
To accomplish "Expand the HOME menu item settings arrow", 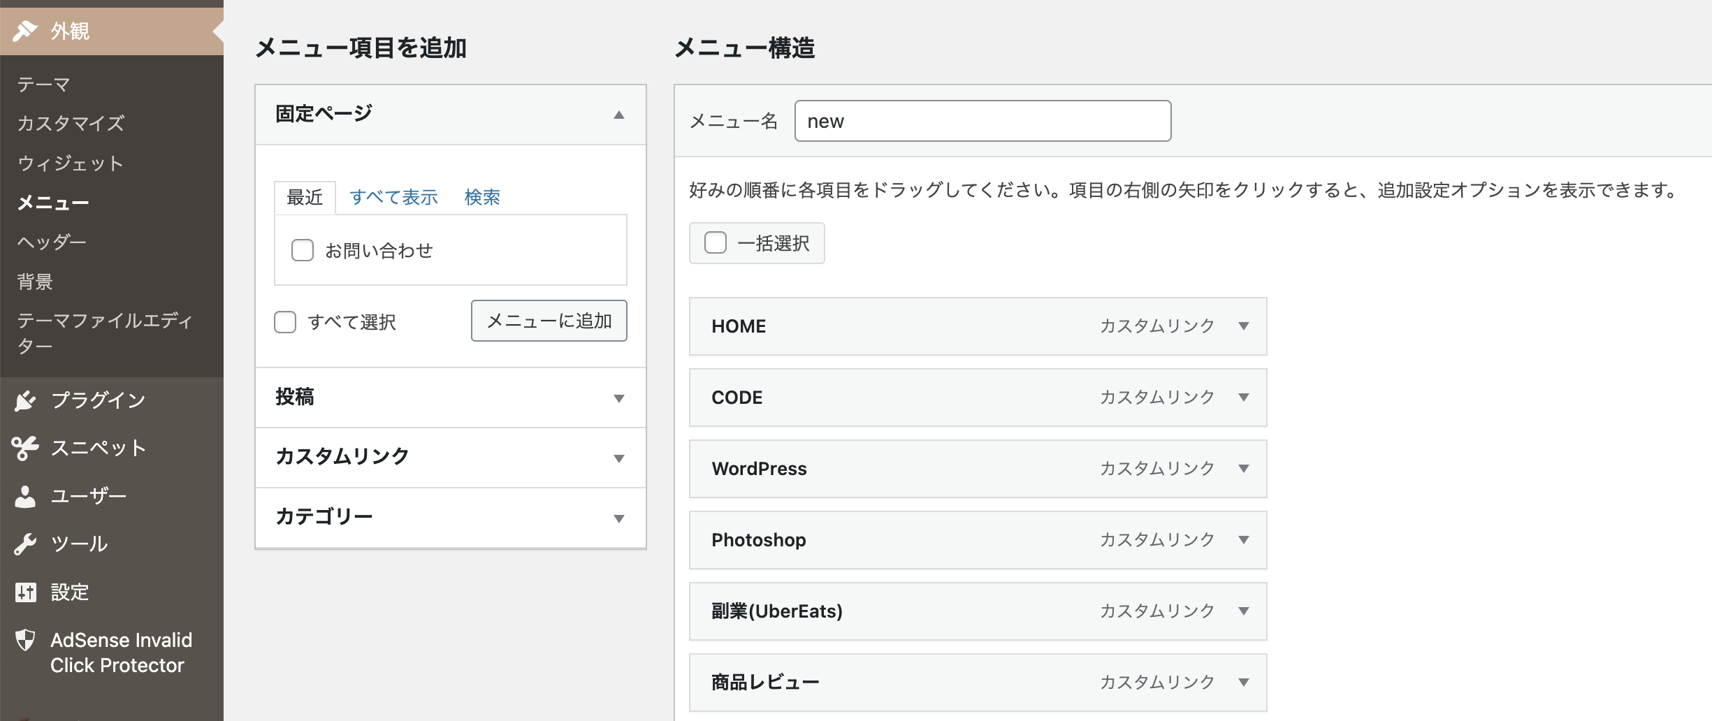I will (1244, 326).
